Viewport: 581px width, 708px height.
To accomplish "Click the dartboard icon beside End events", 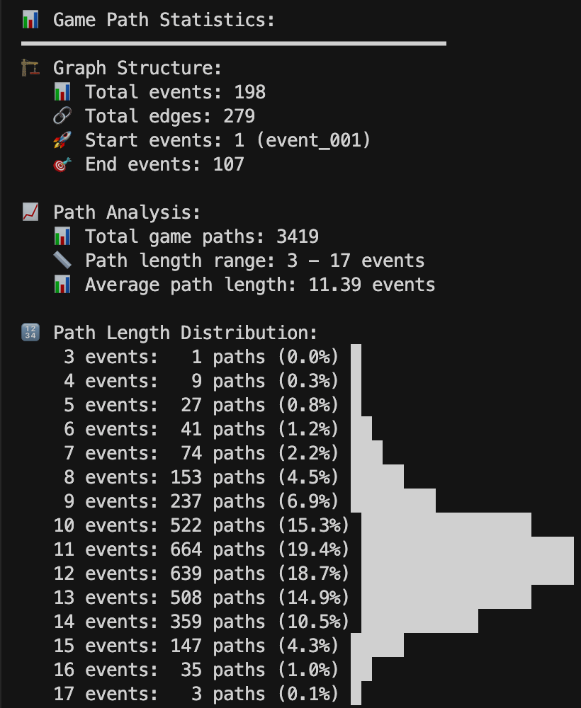I will tap(62, 164).
